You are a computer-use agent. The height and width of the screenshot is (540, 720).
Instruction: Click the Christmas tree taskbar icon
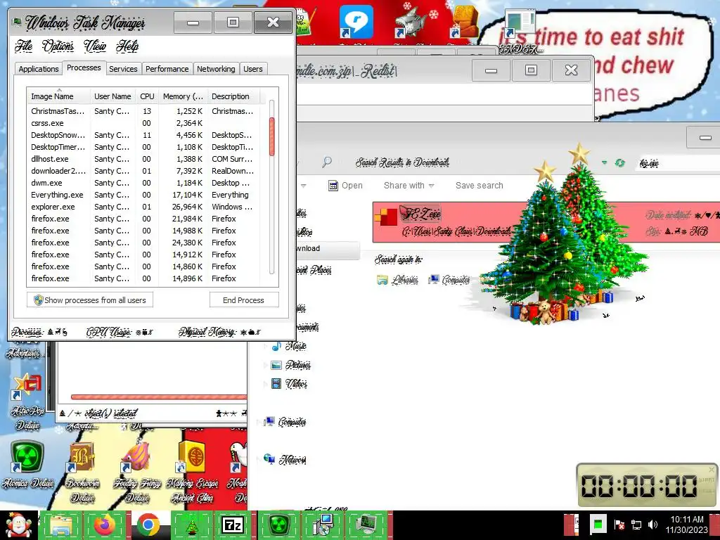point(191,525)
